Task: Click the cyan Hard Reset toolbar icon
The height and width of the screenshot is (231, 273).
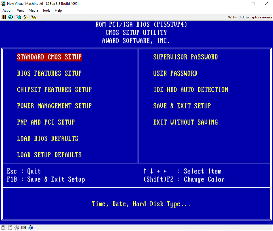Action: point(10,17)
